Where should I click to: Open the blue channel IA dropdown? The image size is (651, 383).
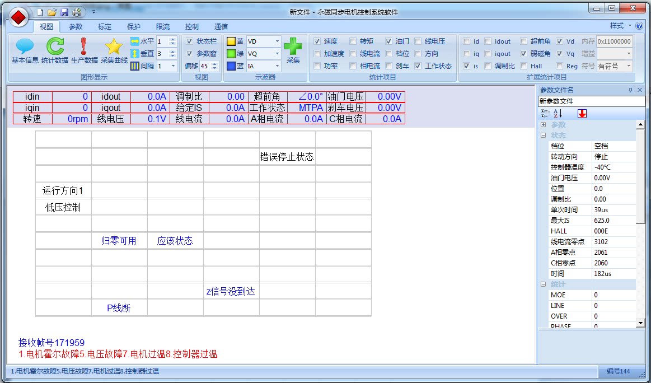tap(277, 66)
